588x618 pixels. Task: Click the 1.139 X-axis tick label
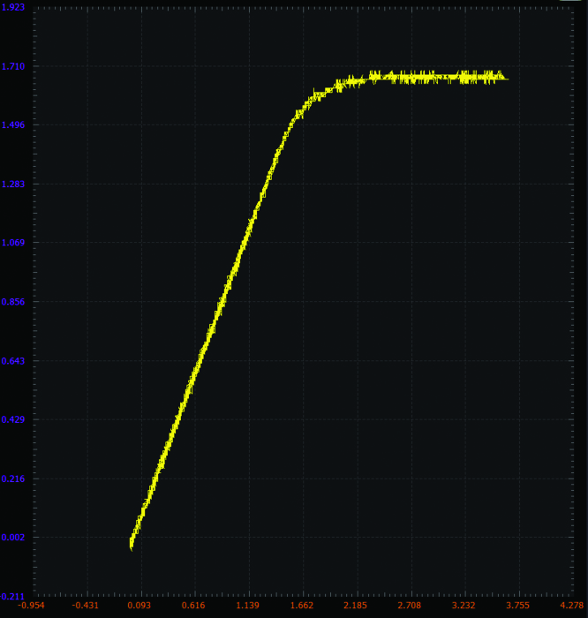(248, 606)
